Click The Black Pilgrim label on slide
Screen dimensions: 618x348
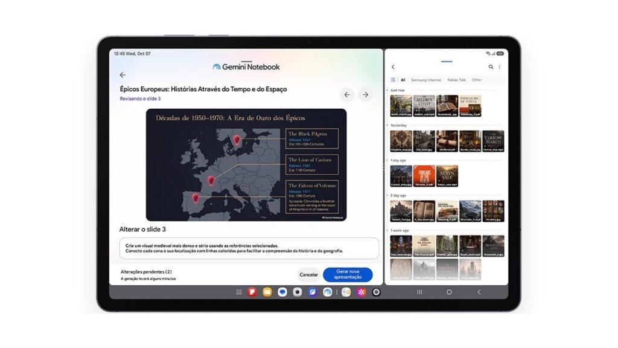[x=308, y=134]
